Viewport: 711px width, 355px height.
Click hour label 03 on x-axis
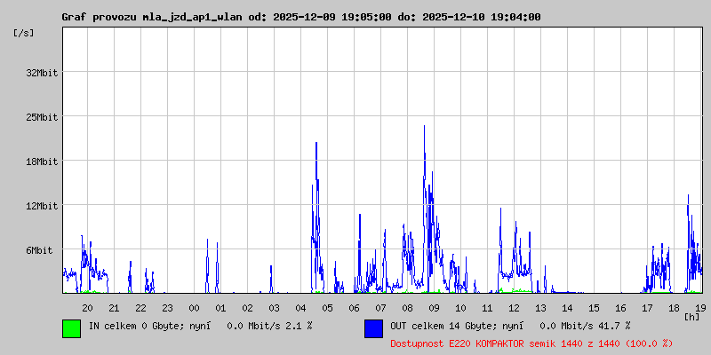274,308
